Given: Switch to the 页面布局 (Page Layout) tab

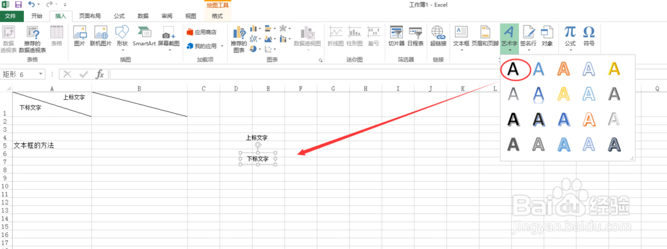Looking at the screenshot, I should pyautogui.click(x=90, y=16).
